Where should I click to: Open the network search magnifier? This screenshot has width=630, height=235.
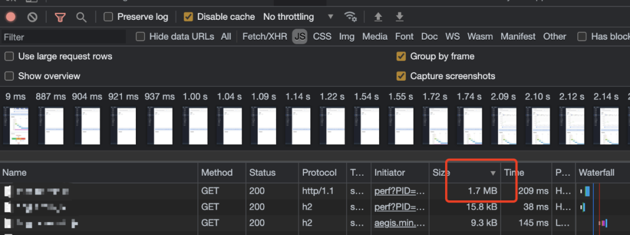click(82, 17)
